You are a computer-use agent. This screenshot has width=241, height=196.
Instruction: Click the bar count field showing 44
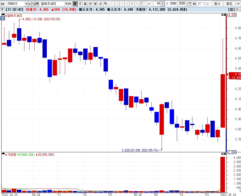(157, 4)
